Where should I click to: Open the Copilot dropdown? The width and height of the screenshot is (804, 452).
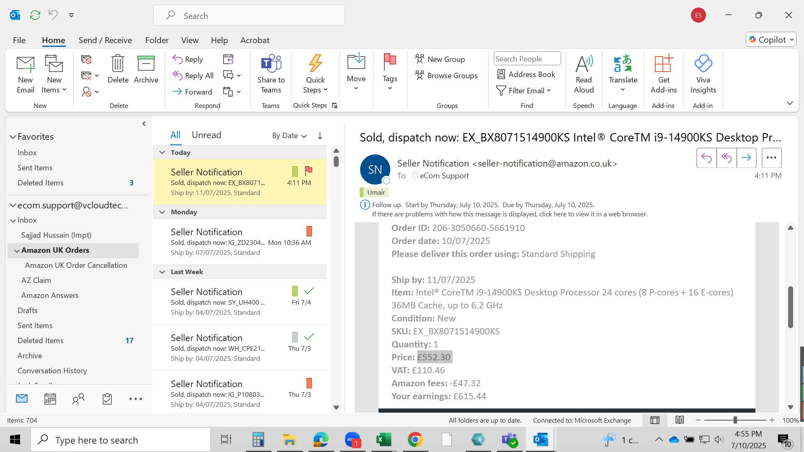[771, 40]
